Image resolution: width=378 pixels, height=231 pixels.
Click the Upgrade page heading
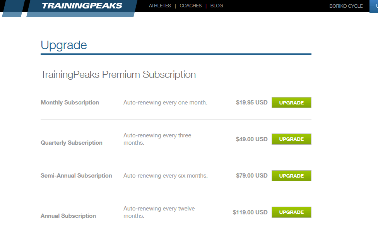(64, 45)
